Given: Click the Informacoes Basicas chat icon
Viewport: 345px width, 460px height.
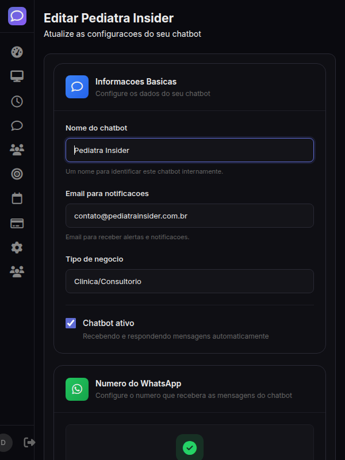Looking at the screenshot, I should click(76, 87).
